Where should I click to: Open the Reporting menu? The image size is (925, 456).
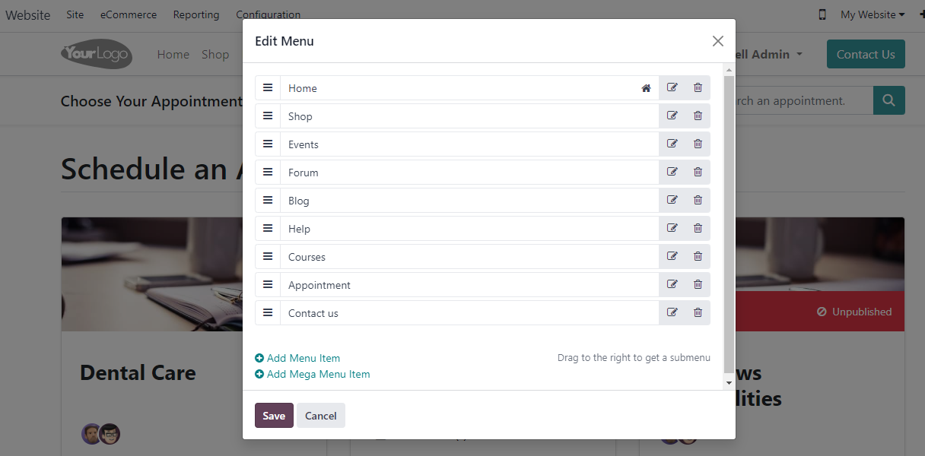coord(195,14)
